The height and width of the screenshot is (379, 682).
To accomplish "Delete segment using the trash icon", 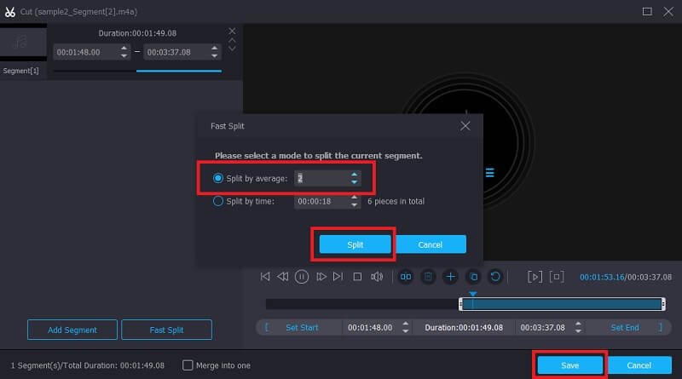I will coord(429,277).
